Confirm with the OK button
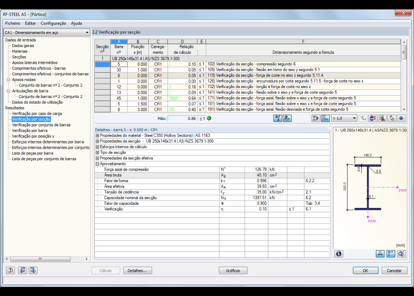 click(x=365, y=271)
